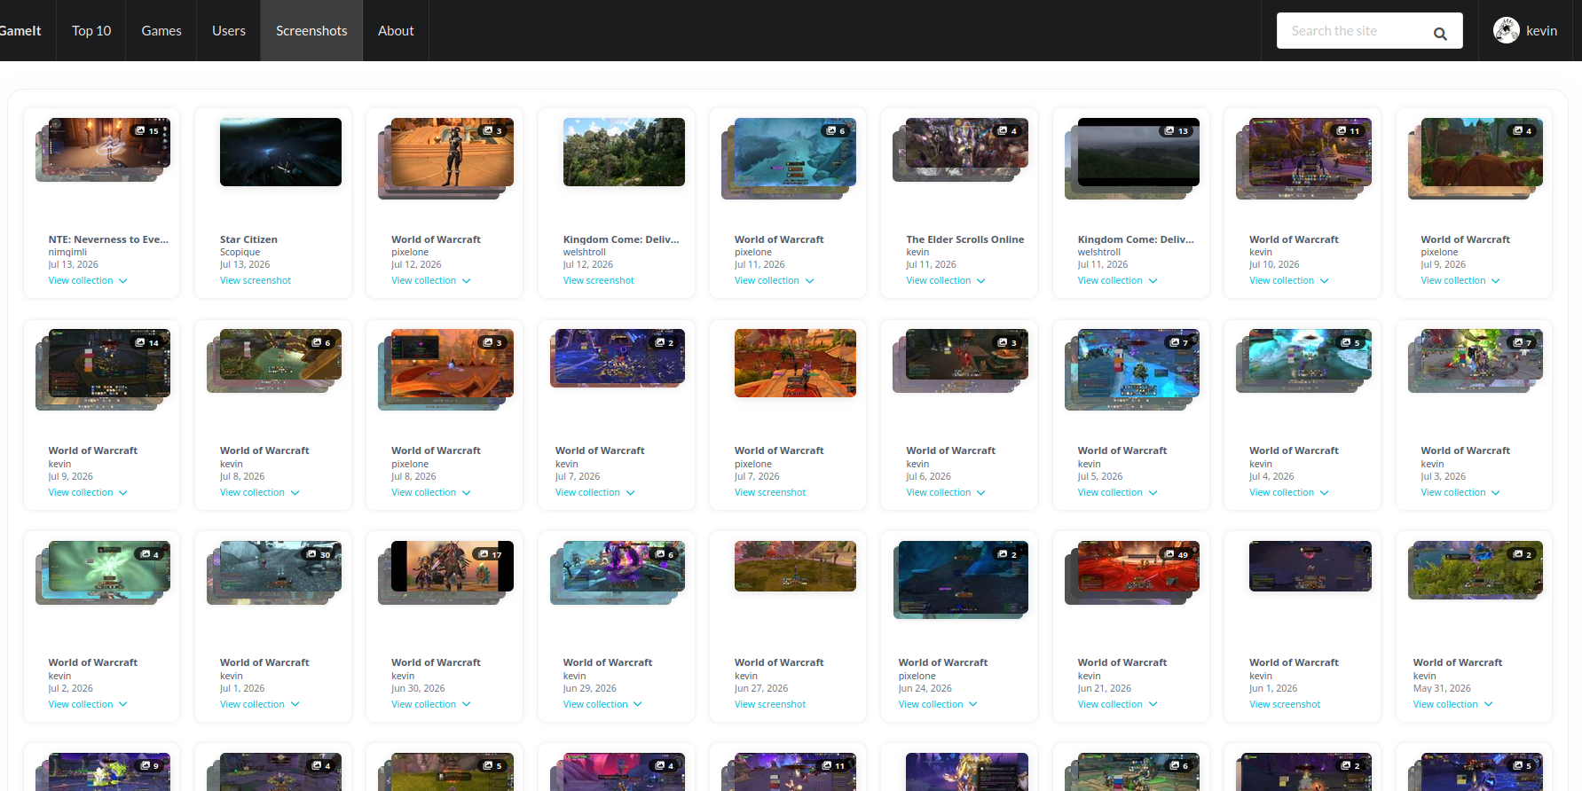
Task: Expand the collection chevron on Jul 5 Warcraft card
Action: click(x=1153, y=493)
